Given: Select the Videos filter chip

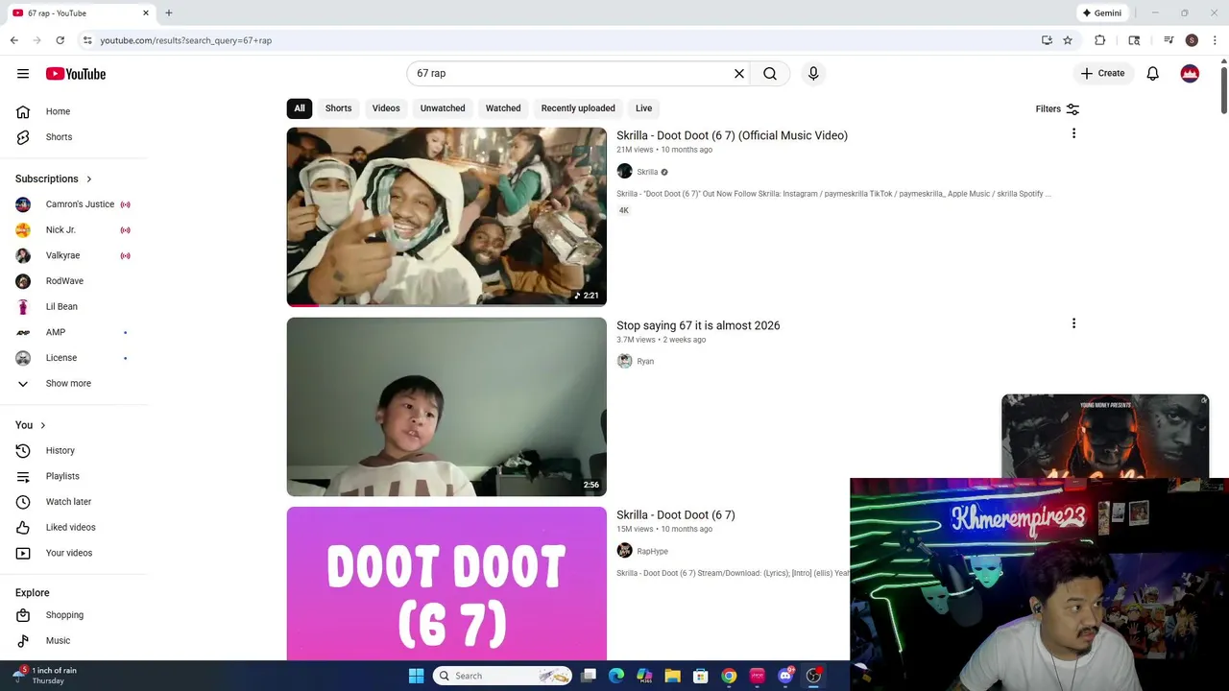Looking at the screenshot, I should [x=386, y=108].
